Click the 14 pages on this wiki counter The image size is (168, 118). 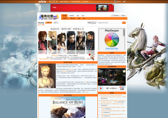pos(92,23)
